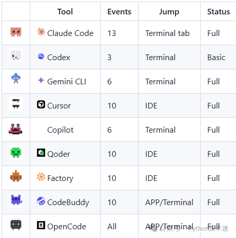Click the purple Gemini sparkle logo
The image size is (236, 238).
[41, 80]
